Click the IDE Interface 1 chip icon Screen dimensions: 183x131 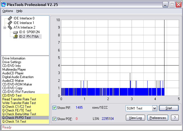tap(10, 23)
